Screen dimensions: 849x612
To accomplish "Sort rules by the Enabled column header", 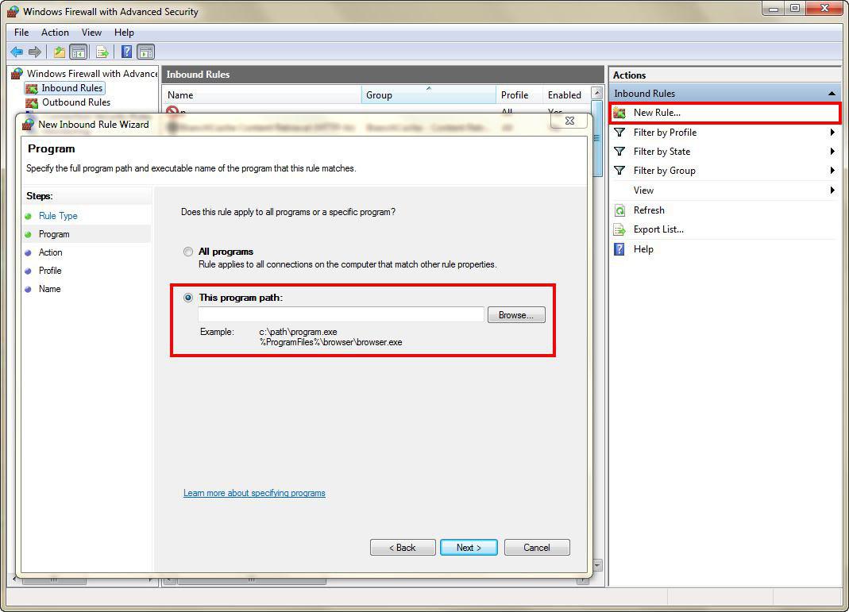I will coord(566,94).
